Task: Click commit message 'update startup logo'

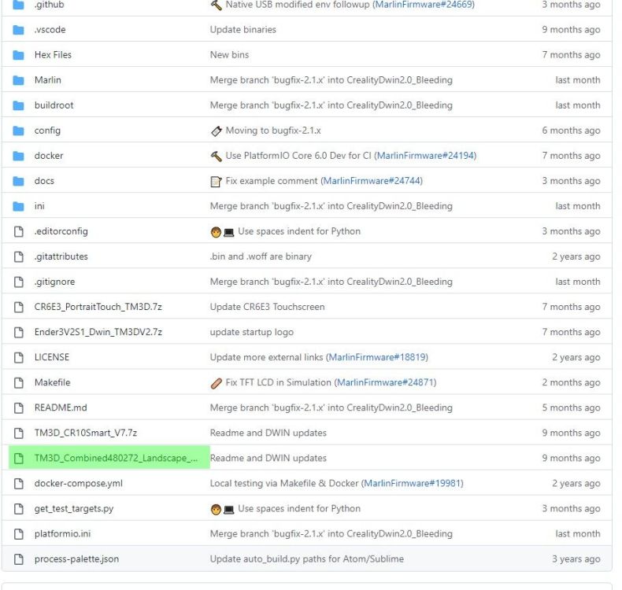Action: (251, 333)
